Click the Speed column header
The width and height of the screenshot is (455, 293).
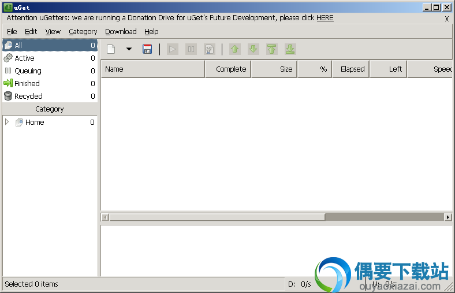(x=430, y=69)
